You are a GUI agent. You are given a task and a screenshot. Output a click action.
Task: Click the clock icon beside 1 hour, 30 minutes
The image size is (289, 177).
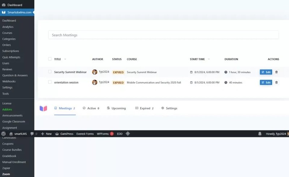[226, 72]
